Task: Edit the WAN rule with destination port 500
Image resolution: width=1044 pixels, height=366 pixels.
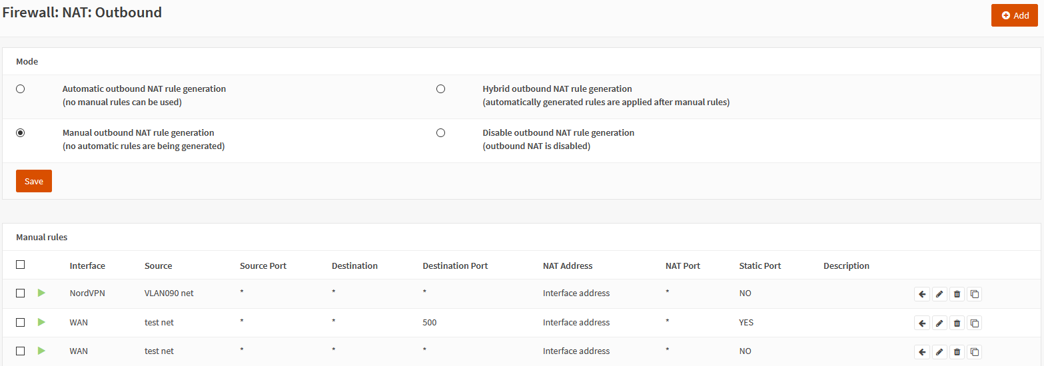Action: pos(939,323)
